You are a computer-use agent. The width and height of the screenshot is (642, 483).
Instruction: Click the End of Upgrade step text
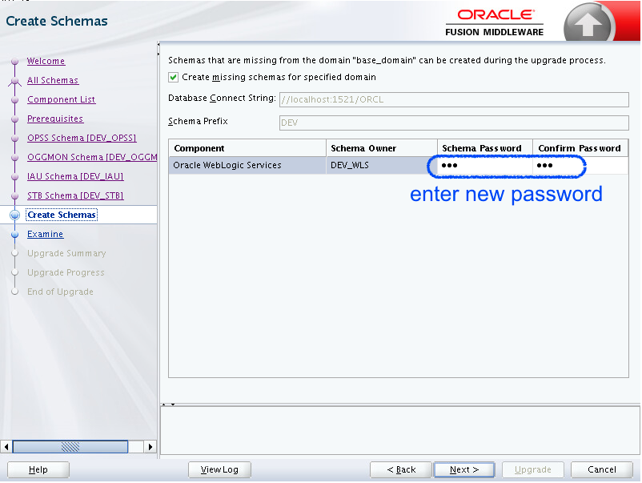pyautogui.click(x=60, y=292)
